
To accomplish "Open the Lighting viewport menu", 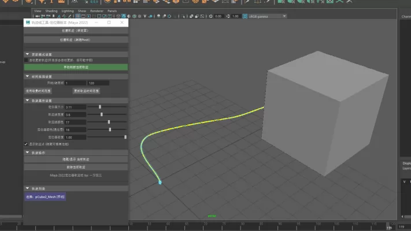I will tap(67, 10).
